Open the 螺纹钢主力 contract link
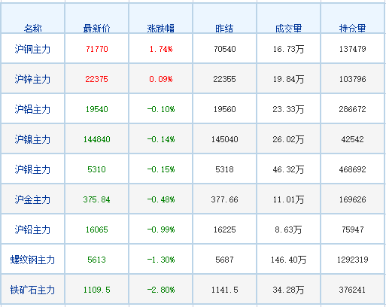The image size is (386, 307). pyautogui.click(x=32, y=260)
